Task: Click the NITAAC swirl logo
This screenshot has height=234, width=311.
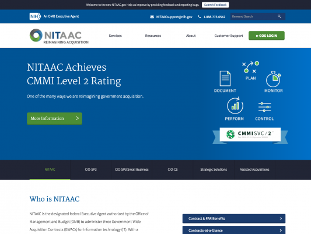Action: point(36,35)
